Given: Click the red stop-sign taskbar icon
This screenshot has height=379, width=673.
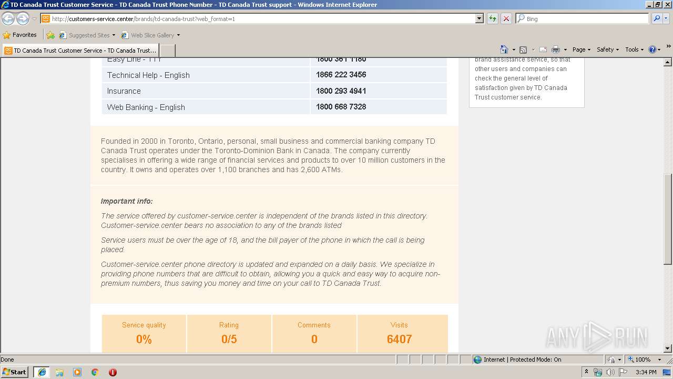Looking at the screenshot, I should (x=113, y=372).
